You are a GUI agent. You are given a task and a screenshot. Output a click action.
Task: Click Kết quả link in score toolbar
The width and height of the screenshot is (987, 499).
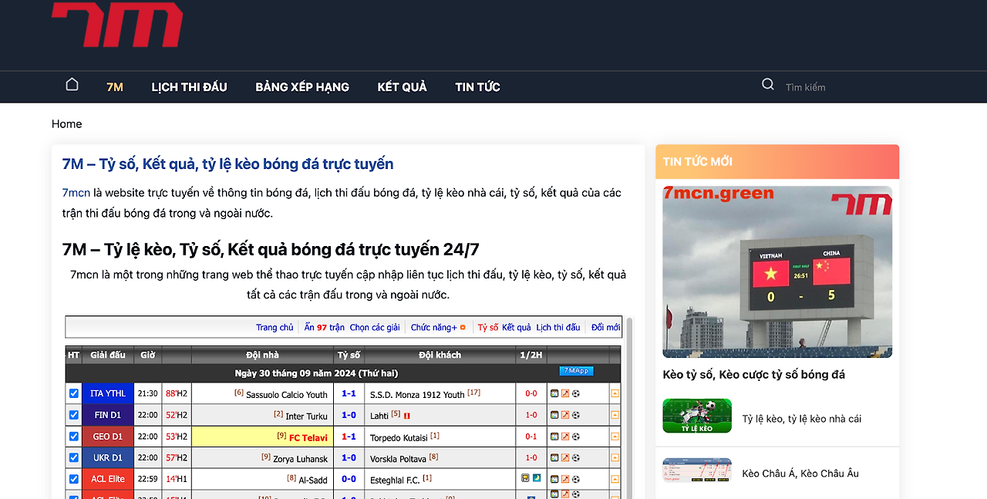pyautogui.click(x=517, y=327)
